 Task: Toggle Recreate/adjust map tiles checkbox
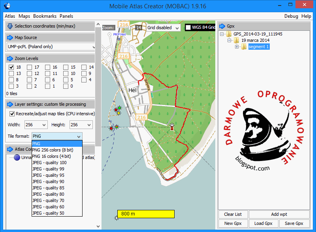pyautogui.click(x=12, y=114)
